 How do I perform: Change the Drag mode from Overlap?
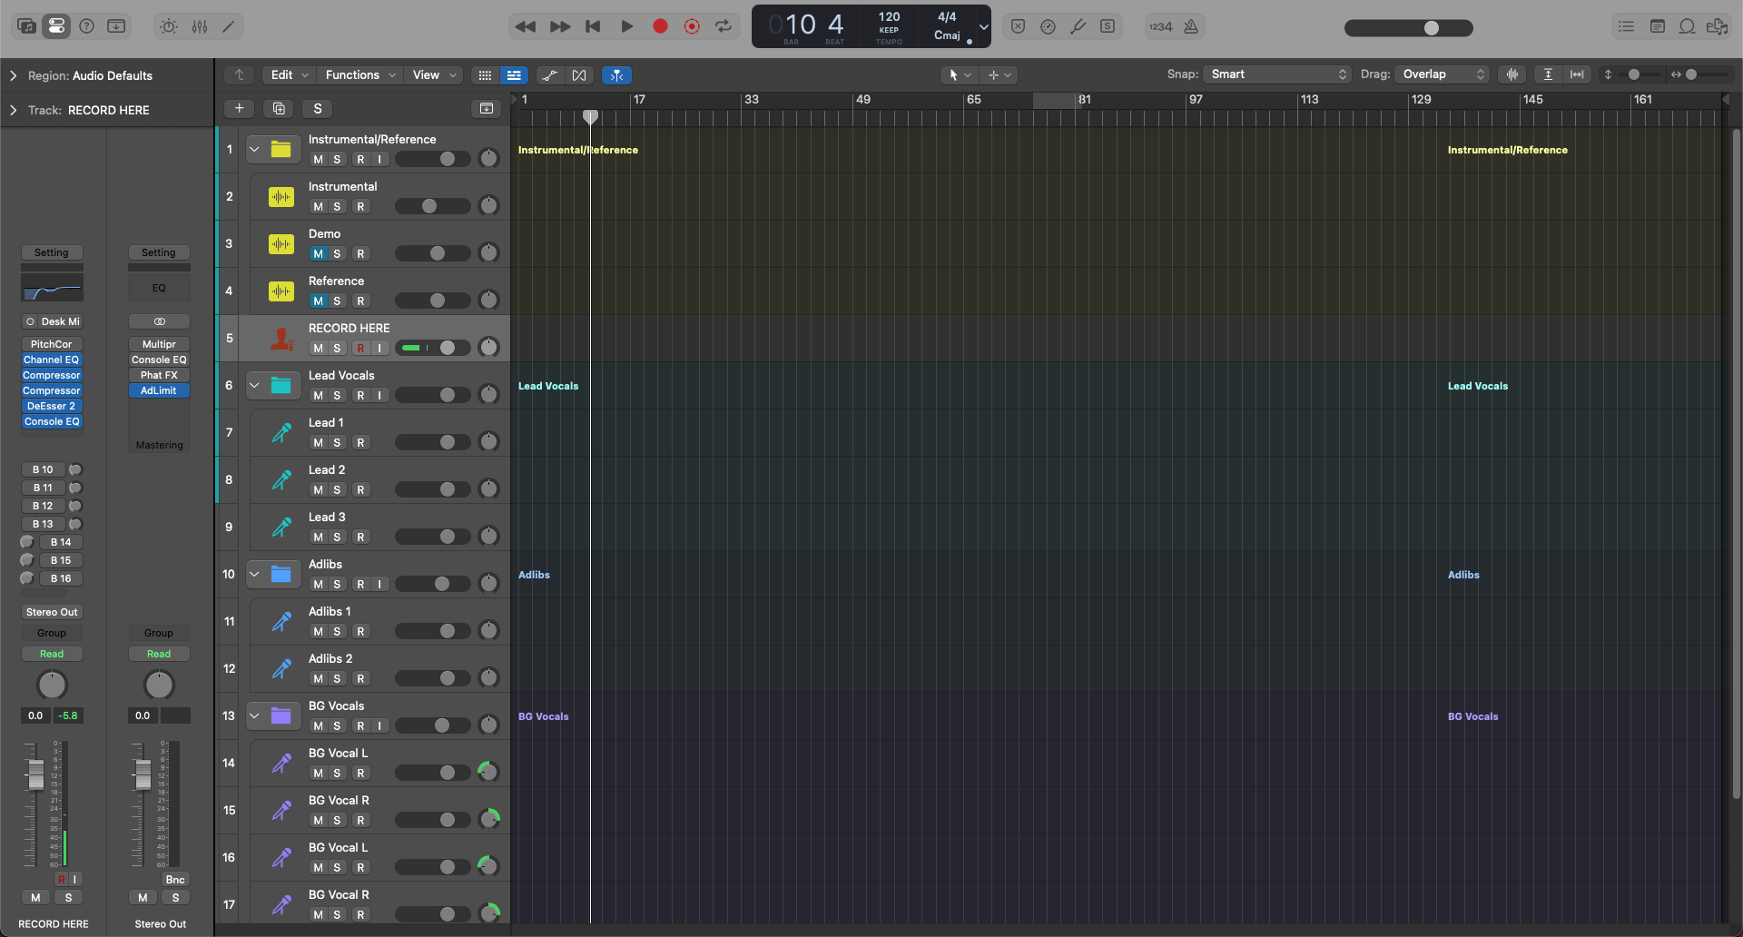coord(1442,74)
